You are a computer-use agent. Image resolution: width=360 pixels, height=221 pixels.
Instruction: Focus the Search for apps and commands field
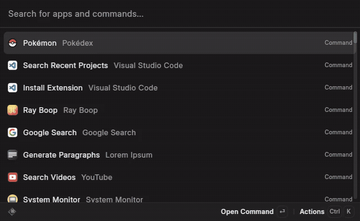pyautogui.click(x=180, y=14)
